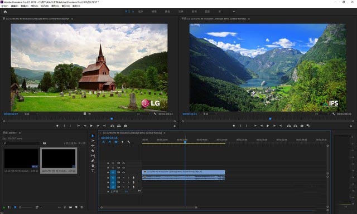The height and width of the screenshot is (214, 357).
Task: Toggle timeline Snap magnet button
Action: pos(110,142)
